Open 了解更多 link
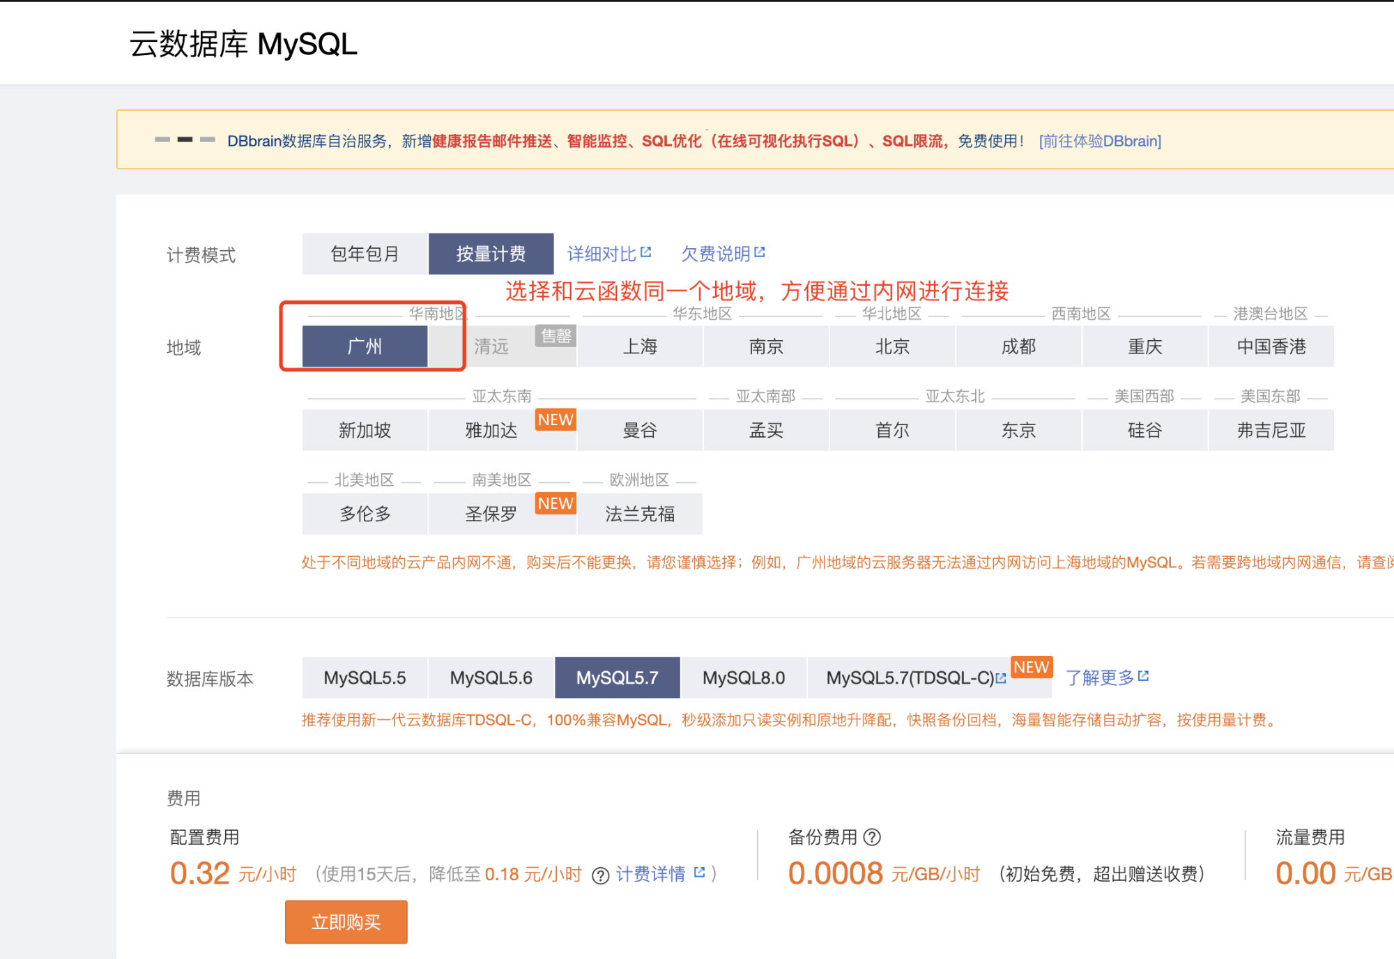Image resolution: width=1394 pixels, height=959 pixels. coord(1100,677)
